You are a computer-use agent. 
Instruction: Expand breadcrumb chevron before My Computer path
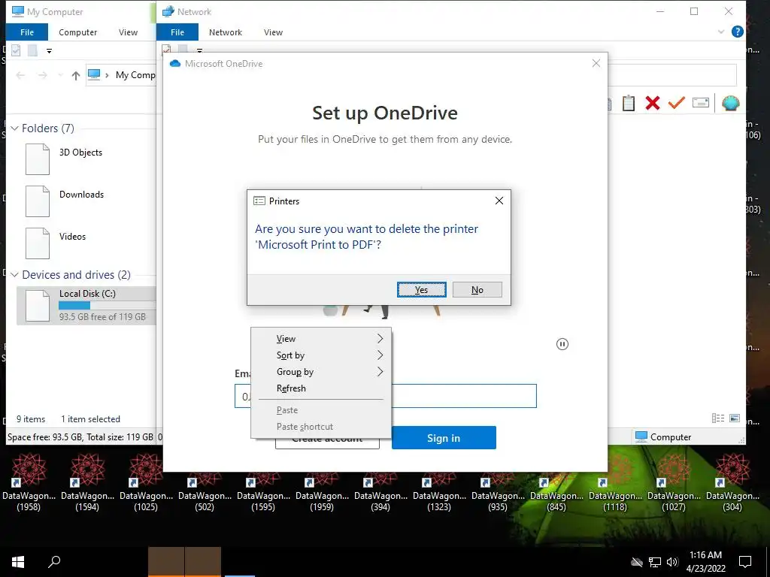[x=107, y=75]
